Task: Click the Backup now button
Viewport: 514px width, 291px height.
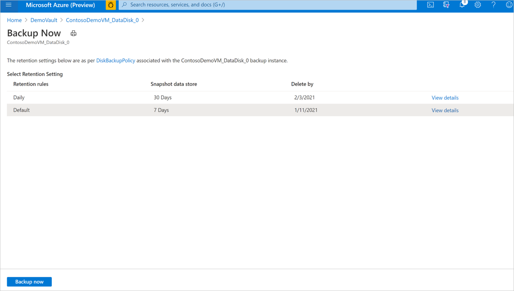Action: coord(29,282)
